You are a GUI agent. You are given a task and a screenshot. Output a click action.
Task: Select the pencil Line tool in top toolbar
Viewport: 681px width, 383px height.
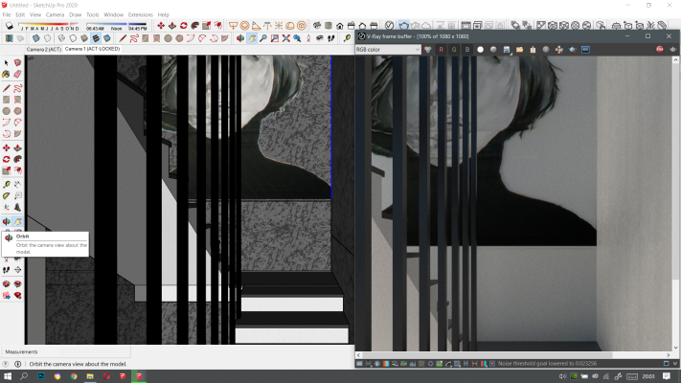click(x=123, y=38)
